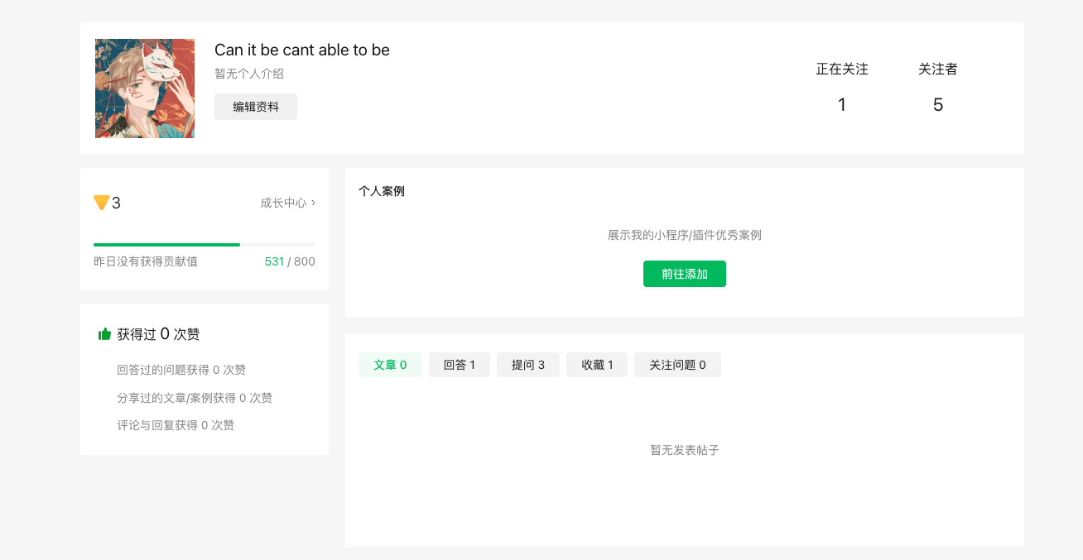This screenshot has height=560, width=1083.
Task: Click the 531 / 800 score value
Action: [x=290, y=261]
